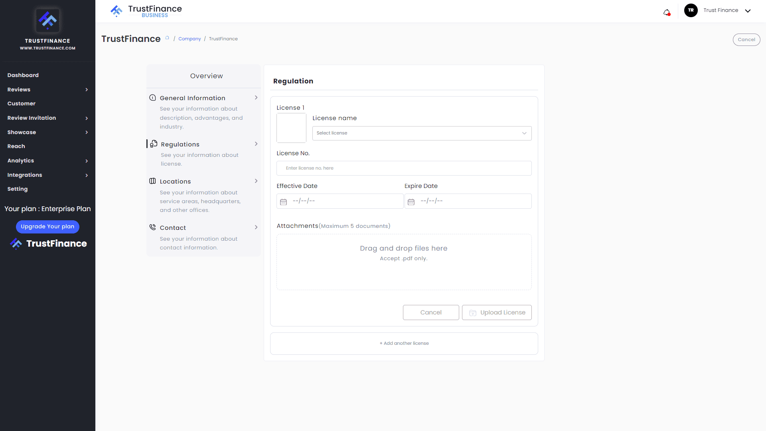766x431 pixels.
Task: Click the home breadcrumb icon
Action: click(167, 38)
